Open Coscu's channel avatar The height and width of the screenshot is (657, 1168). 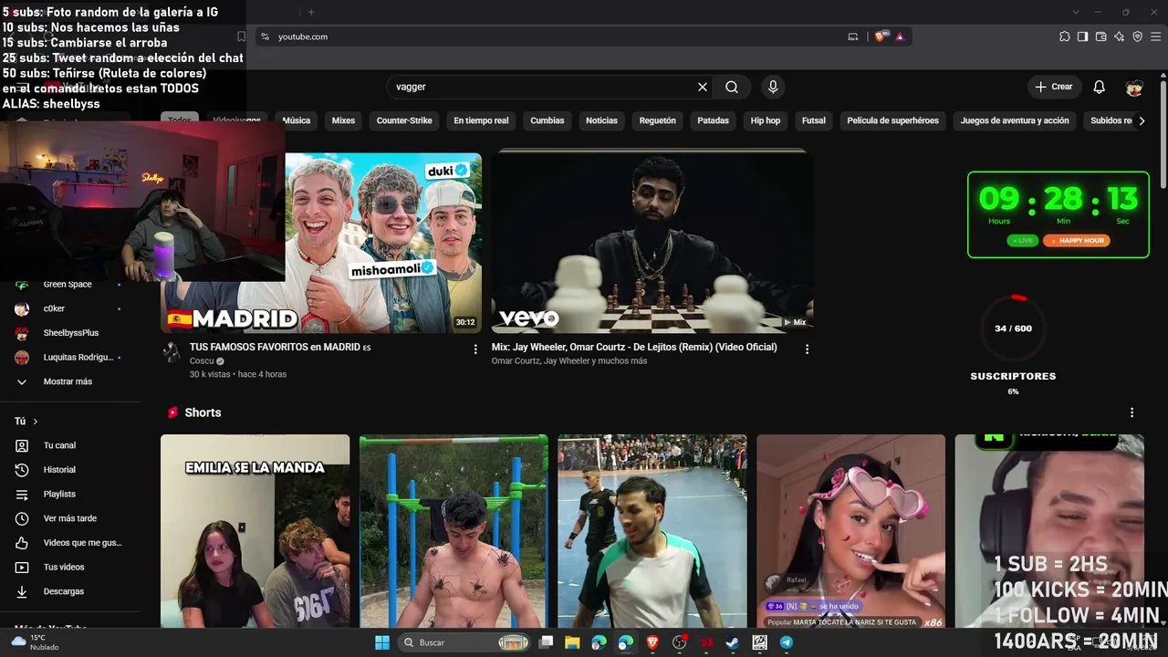click(172, 352)
